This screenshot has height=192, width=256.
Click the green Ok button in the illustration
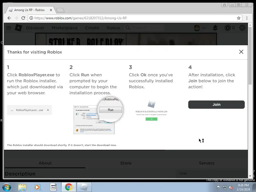point(151,119)
